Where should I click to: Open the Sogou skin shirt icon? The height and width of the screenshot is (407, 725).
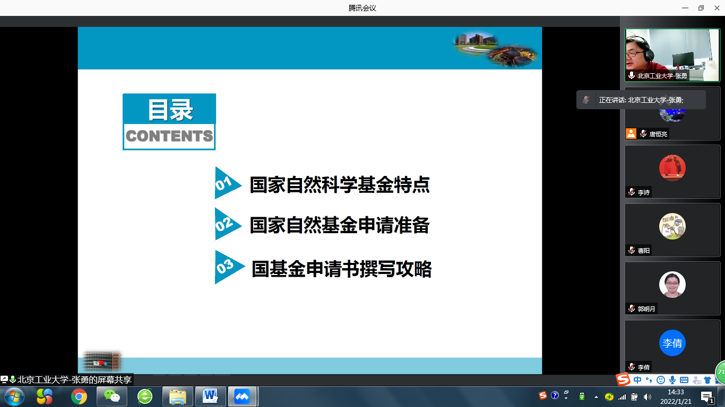point(707,380)
